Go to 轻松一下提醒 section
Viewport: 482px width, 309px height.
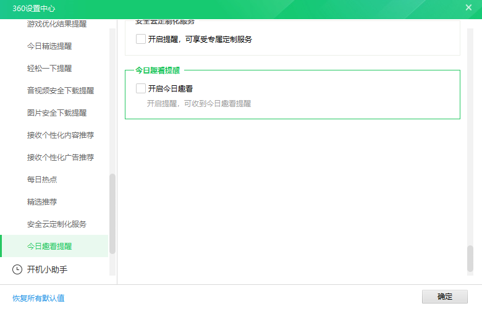click(49, 68)
